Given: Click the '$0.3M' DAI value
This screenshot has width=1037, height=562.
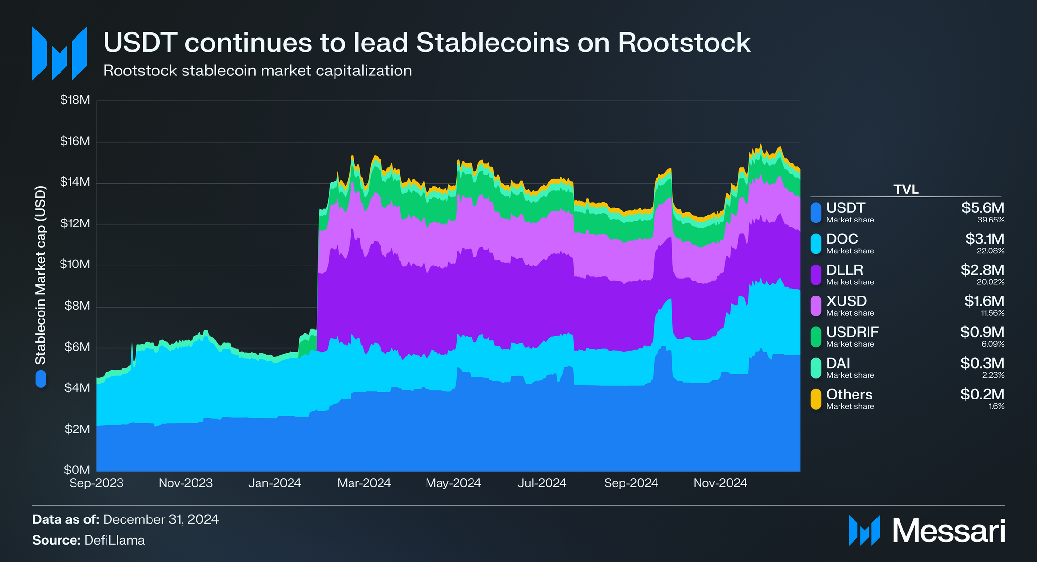Looking at the screenshot, I should 982,363.
